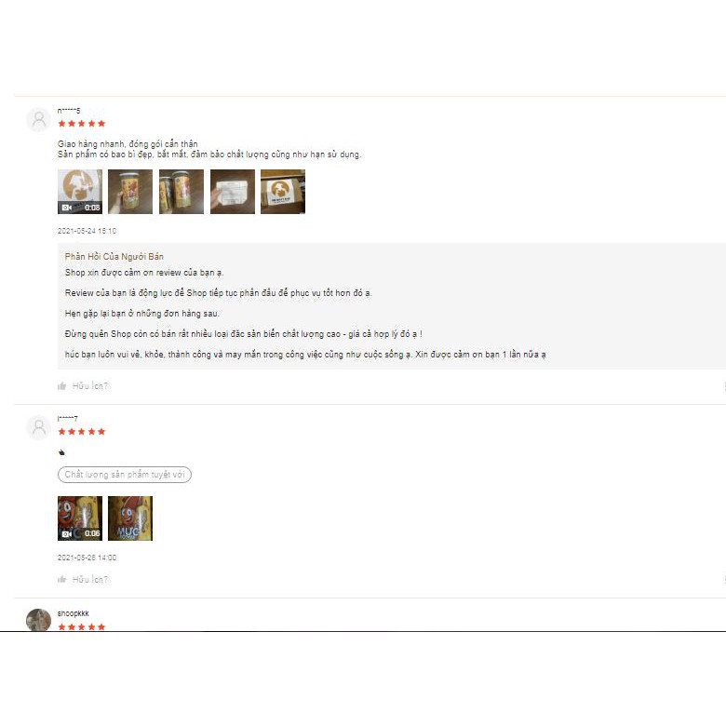The width and height of the screenshot is (726, 726).
Task: Open the Mực product label photo thumbnail
Action: (x=130, y=518)
